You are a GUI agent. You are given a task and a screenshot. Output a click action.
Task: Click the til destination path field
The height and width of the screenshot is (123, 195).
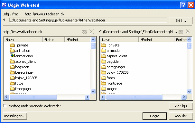coord(88,20)
